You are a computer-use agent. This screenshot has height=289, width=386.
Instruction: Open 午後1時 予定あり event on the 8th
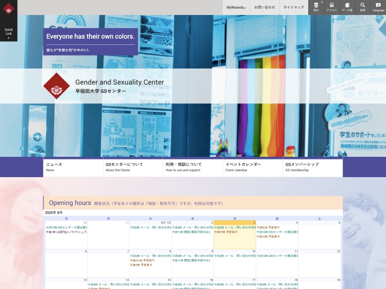(x=142, y=265)
